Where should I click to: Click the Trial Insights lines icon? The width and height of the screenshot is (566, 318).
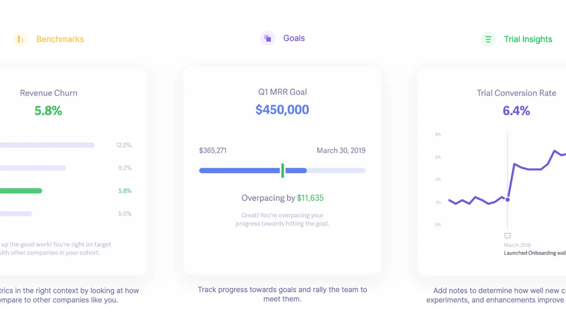(x=488, y=39)
